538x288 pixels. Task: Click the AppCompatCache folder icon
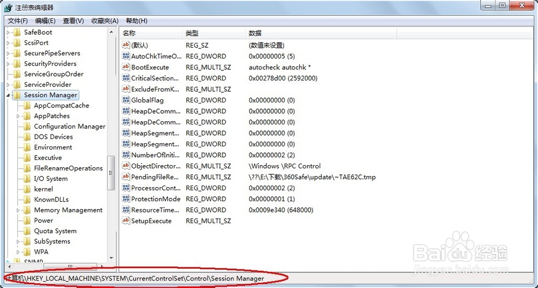point(27,106)
